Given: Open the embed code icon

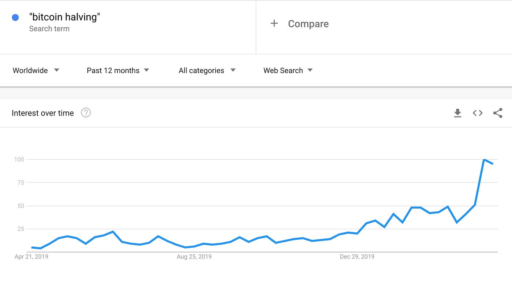Looking at the screenshot, I should point(478,113).
